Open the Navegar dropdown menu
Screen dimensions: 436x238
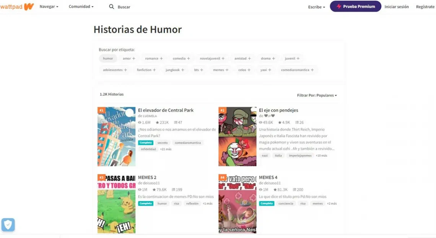[x=49, y=6]
